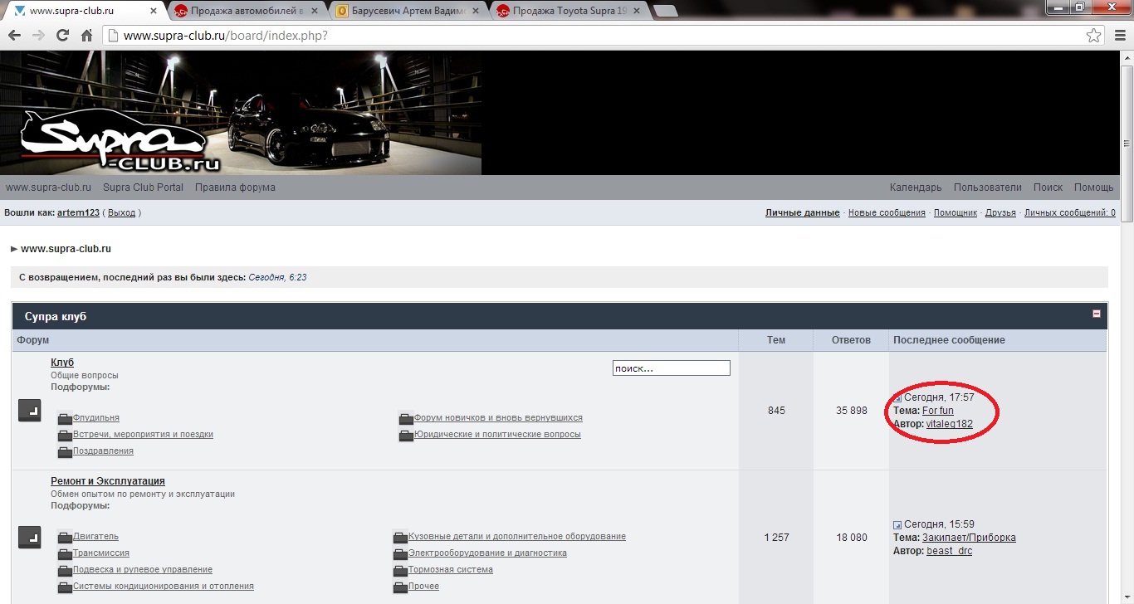
Task: Click the vertical page scrollbar
Action: [x=1127, y=332]
